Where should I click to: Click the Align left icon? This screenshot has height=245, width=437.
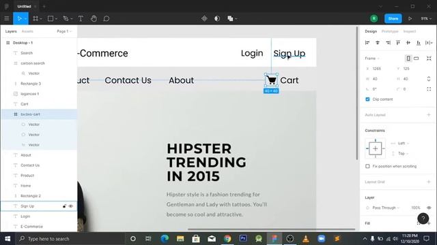pos(367,42)
